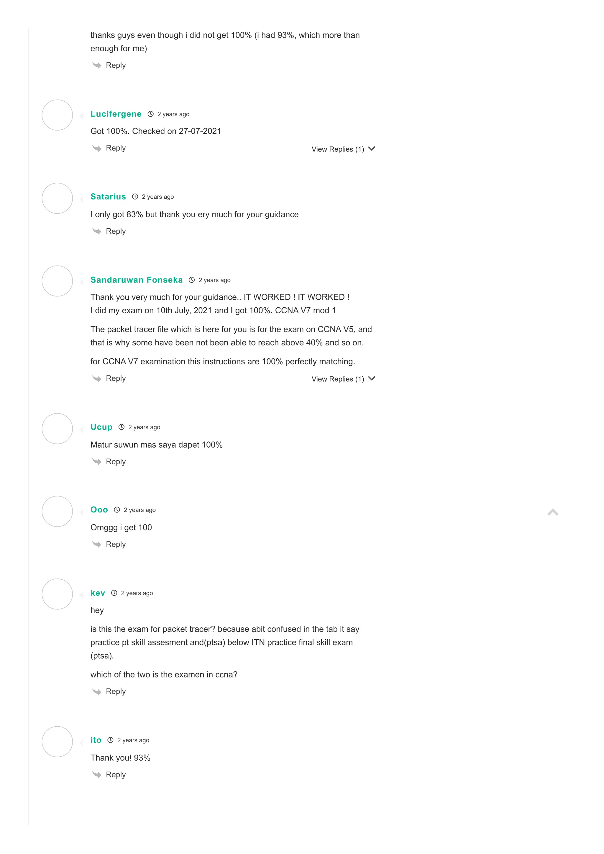Screen dimensions: 604x854
Task: Click clock icon next to Sandaruwan Fonseka's timestamp
Action: point(192,280)
